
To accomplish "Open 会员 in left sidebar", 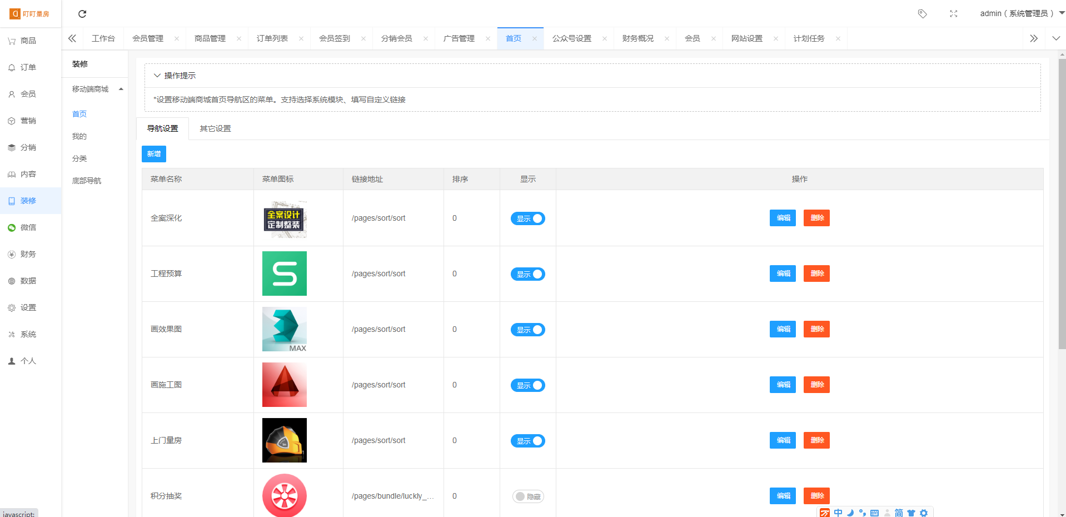I will (31, 94).
